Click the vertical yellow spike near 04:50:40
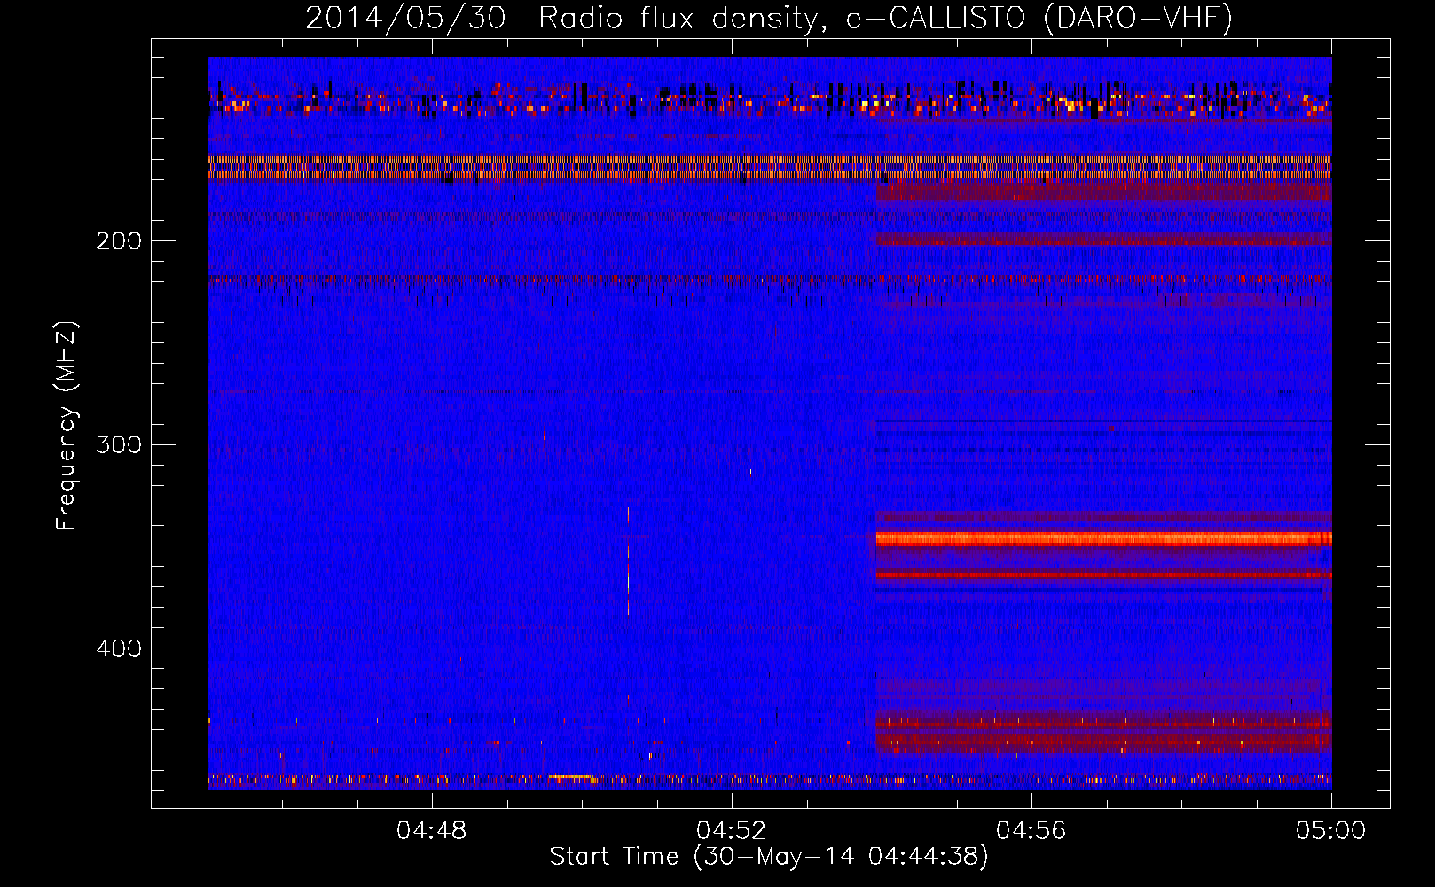Viewport: 1435px width, 887px height. pos(628,561)
